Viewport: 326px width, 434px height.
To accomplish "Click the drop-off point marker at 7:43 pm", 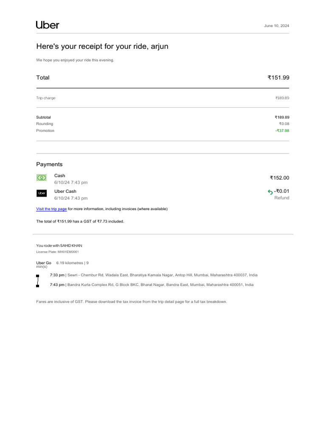I will [38, 286].
